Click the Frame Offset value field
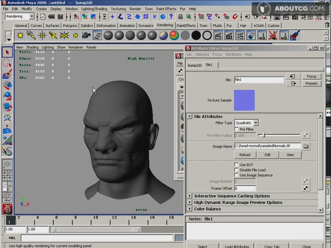Screen dimensions: 331x248 (245, 188)
